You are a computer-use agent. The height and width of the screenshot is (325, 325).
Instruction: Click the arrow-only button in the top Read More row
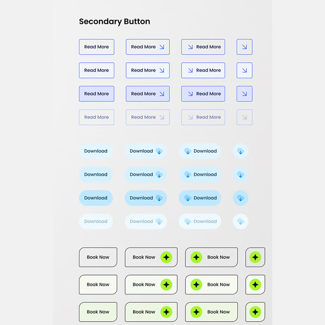(x=244, y=47)
